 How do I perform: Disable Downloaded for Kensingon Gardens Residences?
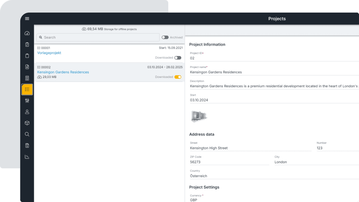(178, 77)
